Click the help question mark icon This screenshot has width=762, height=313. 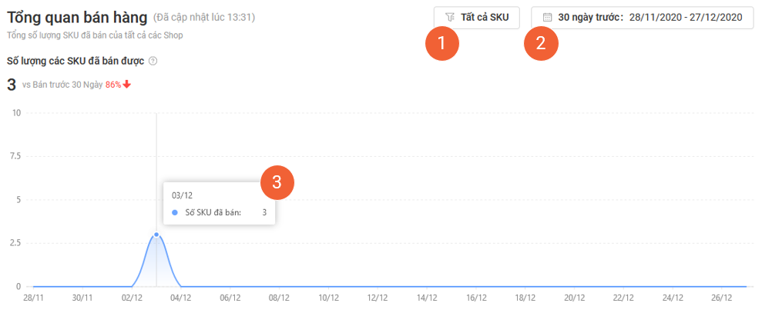(x=153, y=61)
